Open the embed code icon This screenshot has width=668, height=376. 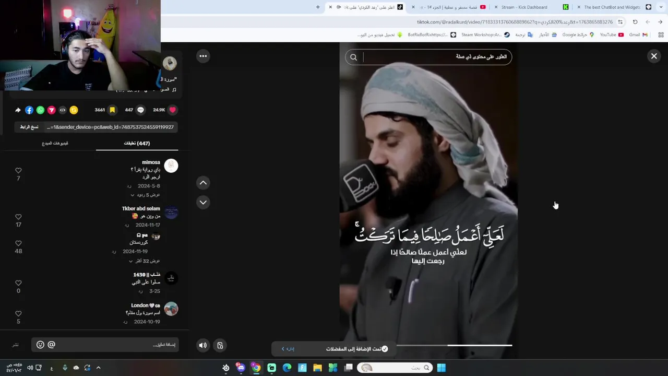tap(63, 110)
